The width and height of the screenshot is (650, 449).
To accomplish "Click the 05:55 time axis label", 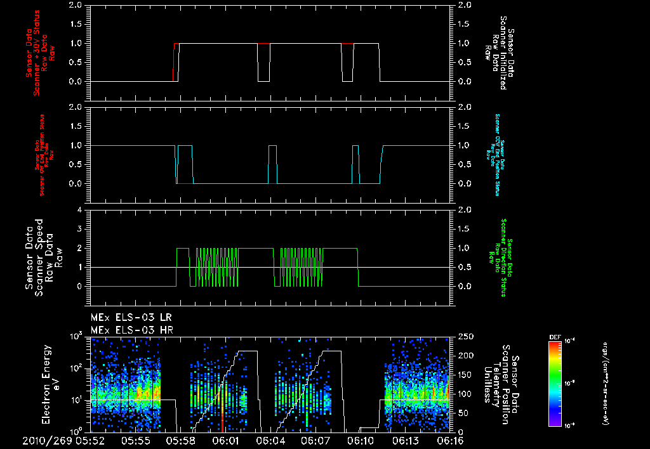I will (x=136, y=441).
